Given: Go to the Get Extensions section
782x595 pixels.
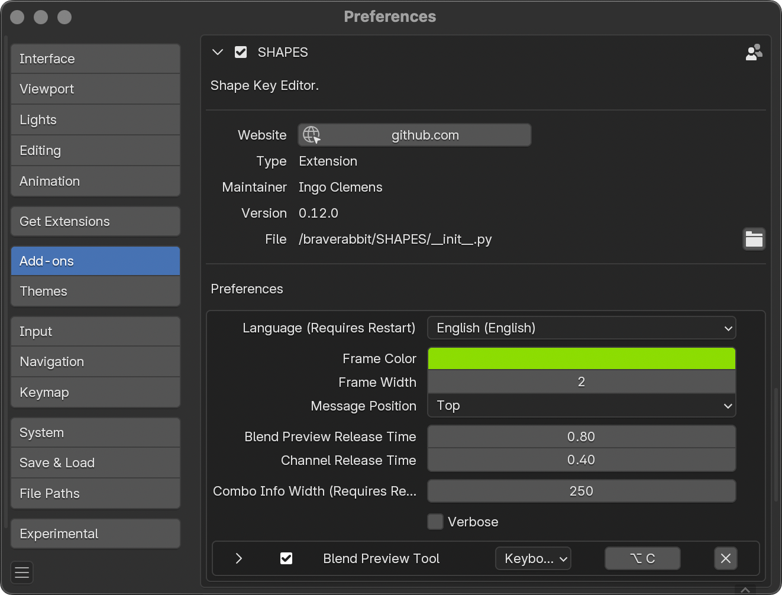Looking at the screenshot, I should 95,221.
